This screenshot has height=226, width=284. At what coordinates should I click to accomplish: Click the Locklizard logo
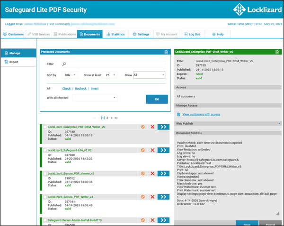(x=257, y=9)
